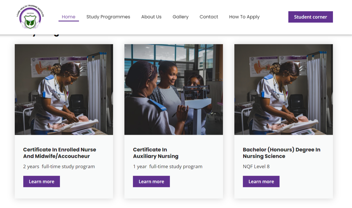Click the 2 years full-time study text
The width and height of the screenshot is (352, 208).
point(59,166)
